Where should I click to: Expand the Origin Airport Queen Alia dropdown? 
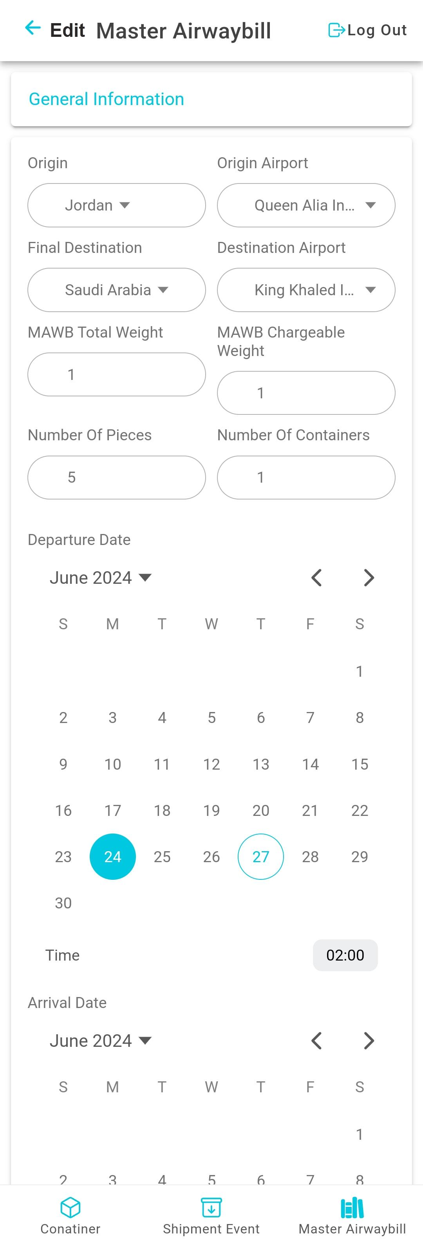point(306,205)
